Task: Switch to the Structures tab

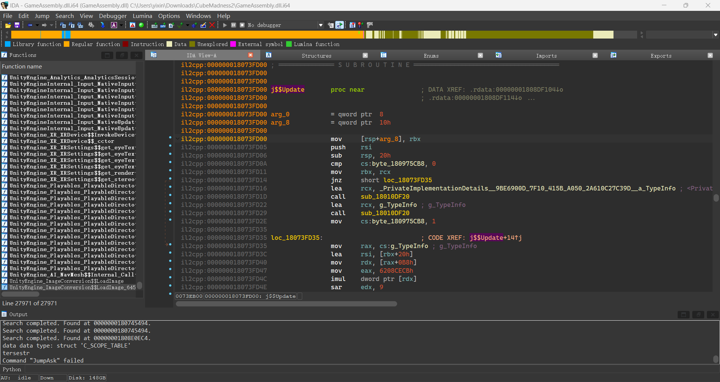Action: point(316,55)
